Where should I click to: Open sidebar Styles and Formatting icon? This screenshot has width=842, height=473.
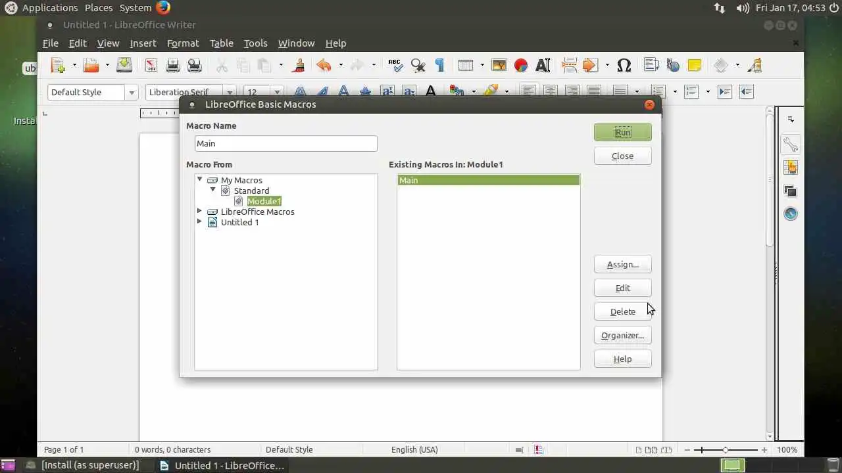(x=791, y=168)
